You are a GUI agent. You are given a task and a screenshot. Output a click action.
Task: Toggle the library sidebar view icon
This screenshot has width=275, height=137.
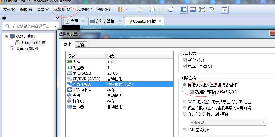tap(183, 10)
